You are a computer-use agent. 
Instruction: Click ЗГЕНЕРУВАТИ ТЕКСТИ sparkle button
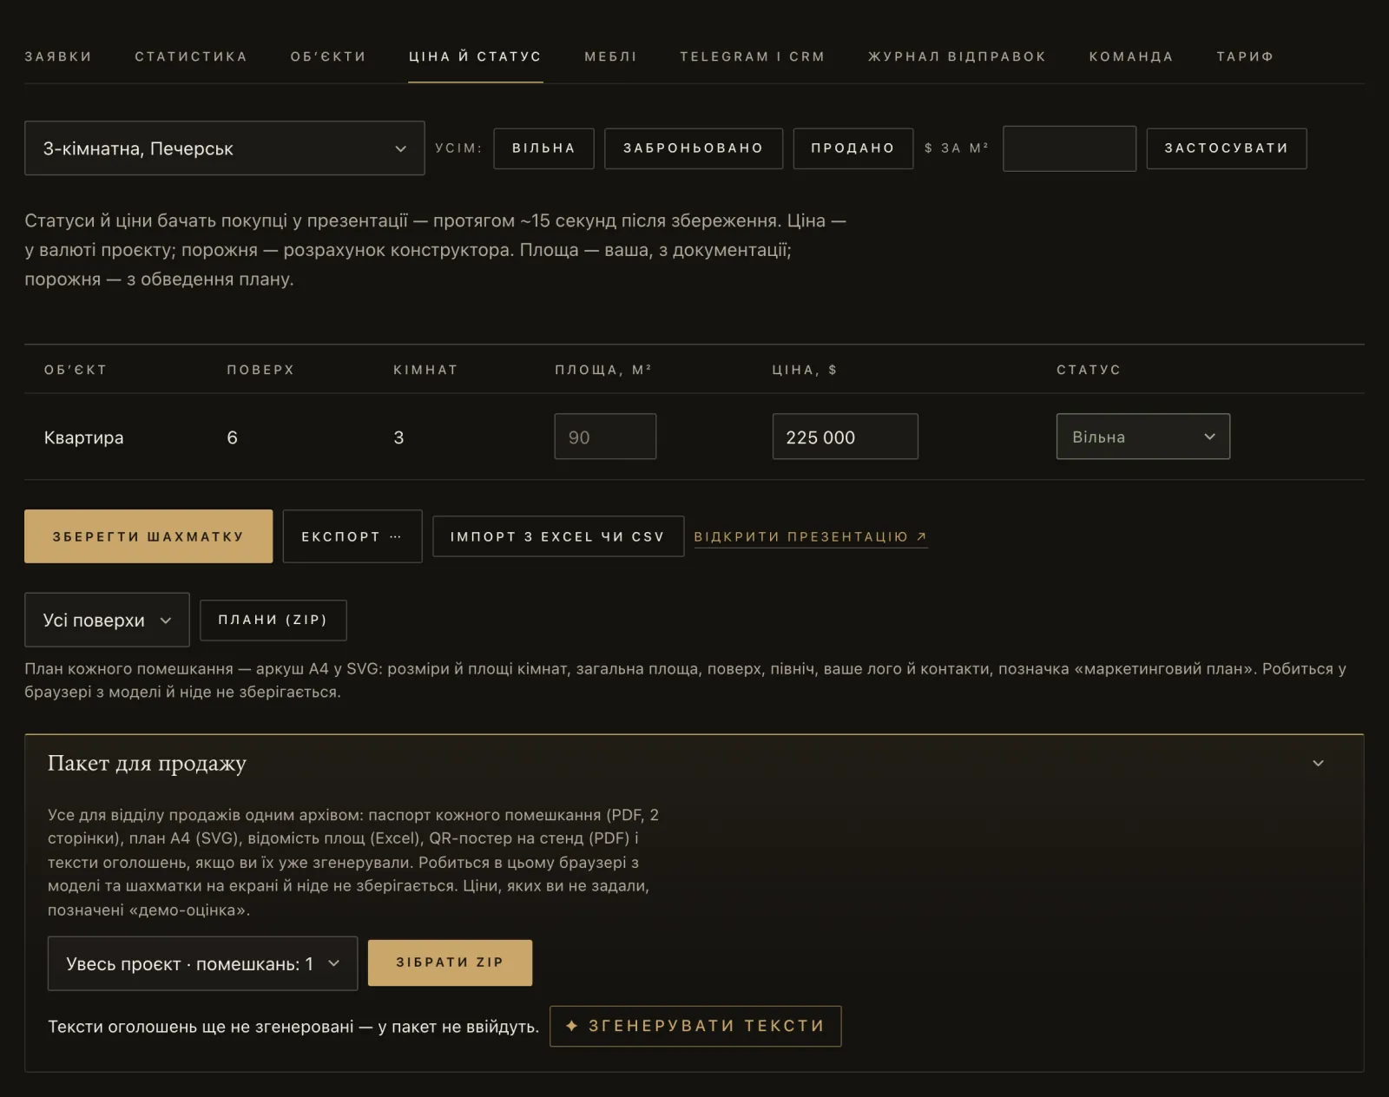pyautogui.click(x=695, y=1026)
